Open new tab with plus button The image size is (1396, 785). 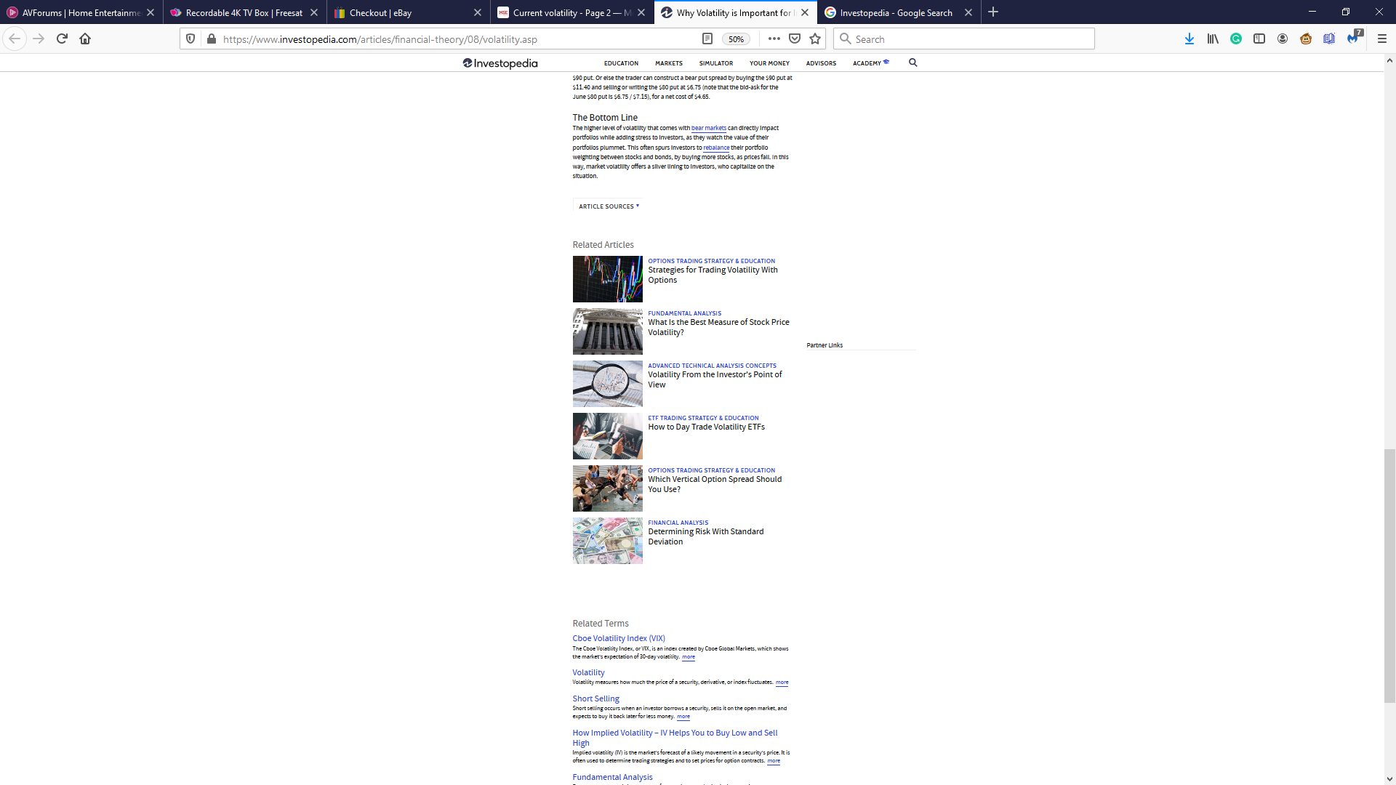click(x=993, y=12)
